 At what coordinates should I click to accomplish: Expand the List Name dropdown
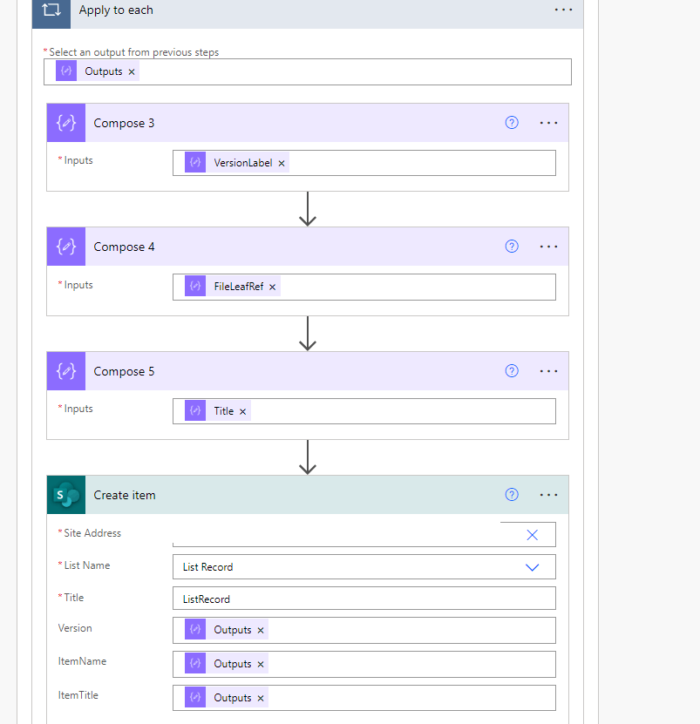(533, 567)
